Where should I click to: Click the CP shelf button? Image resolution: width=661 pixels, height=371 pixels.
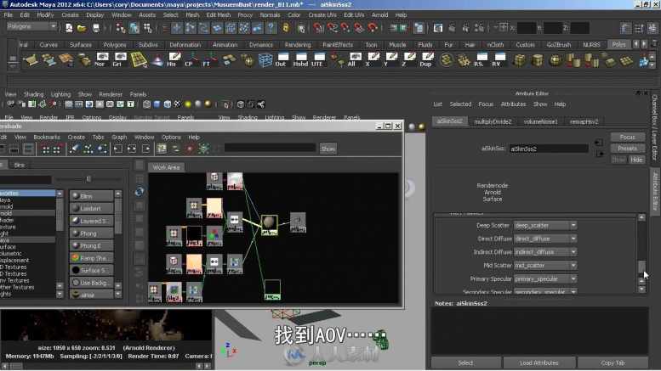(191, 59)
